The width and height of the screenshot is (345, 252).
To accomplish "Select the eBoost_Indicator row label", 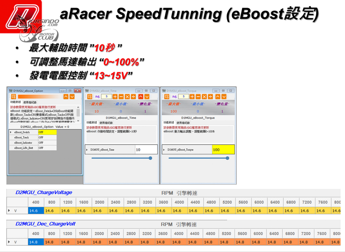I will click(23, 142).
